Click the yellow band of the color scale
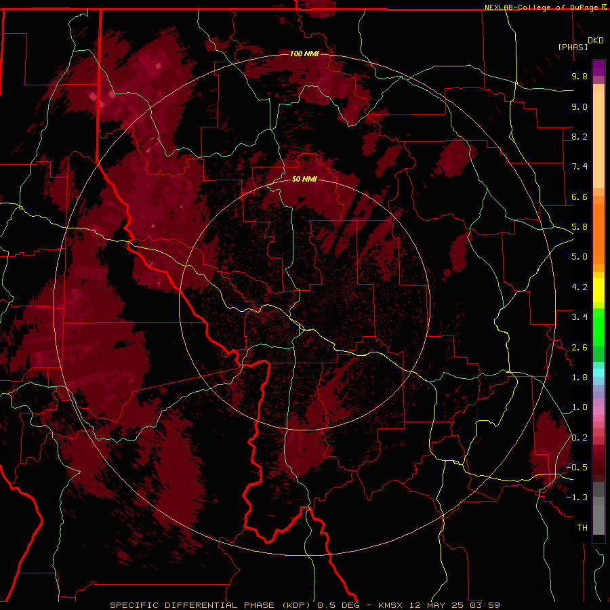Image resolution: width=610 pixels, height=610 pixels. tap(598, 290)
